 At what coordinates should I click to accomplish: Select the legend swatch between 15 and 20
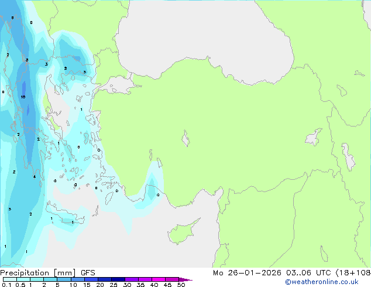click(x=91, y=279)
